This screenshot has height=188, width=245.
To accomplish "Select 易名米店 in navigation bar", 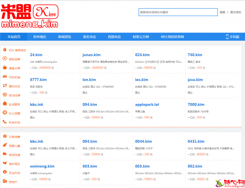I will pyautogui.click(x=89, y=37).
